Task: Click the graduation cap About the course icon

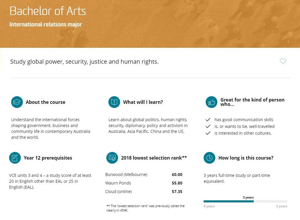Action: [x=17, y=102]
